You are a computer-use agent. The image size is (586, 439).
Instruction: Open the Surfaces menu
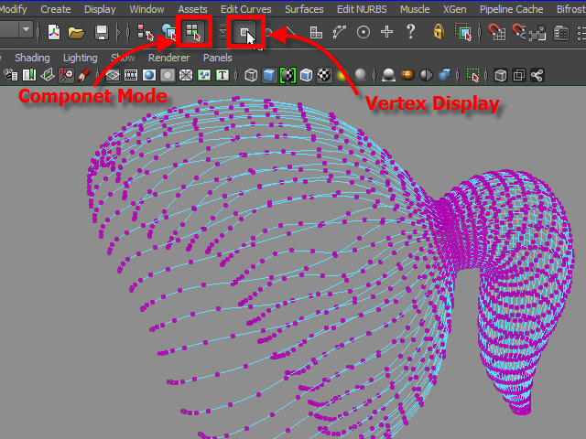pyautogui.click(x=304, y=9)
